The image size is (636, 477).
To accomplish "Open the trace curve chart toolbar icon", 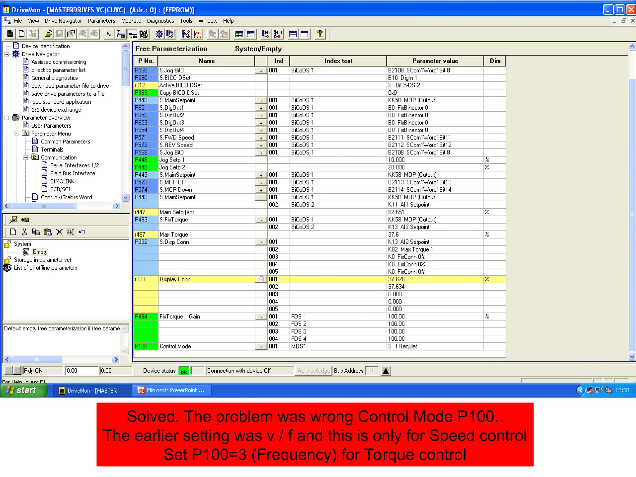I will click(198, 34).
